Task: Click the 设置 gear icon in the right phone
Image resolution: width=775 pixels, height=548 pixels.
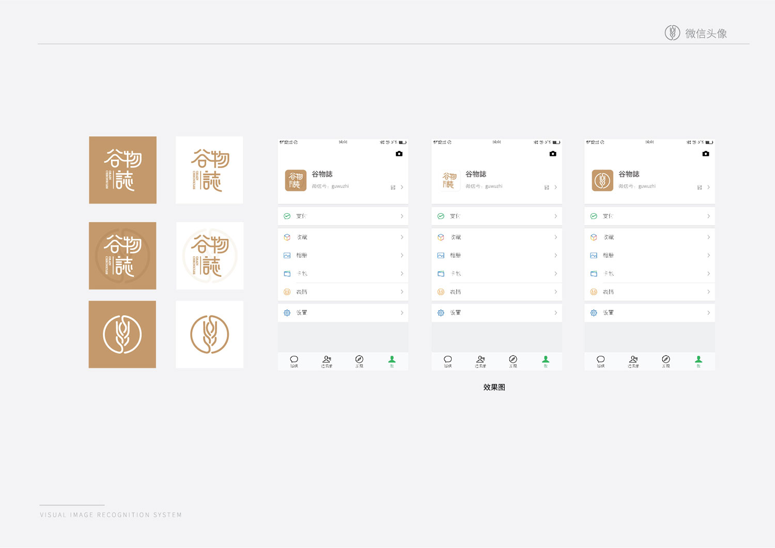Action: point(594,313)
